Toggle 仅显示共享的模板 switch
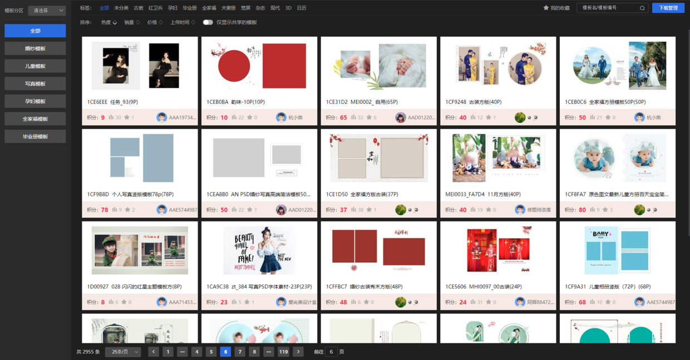690x360 pixels. tap(208, 22)
